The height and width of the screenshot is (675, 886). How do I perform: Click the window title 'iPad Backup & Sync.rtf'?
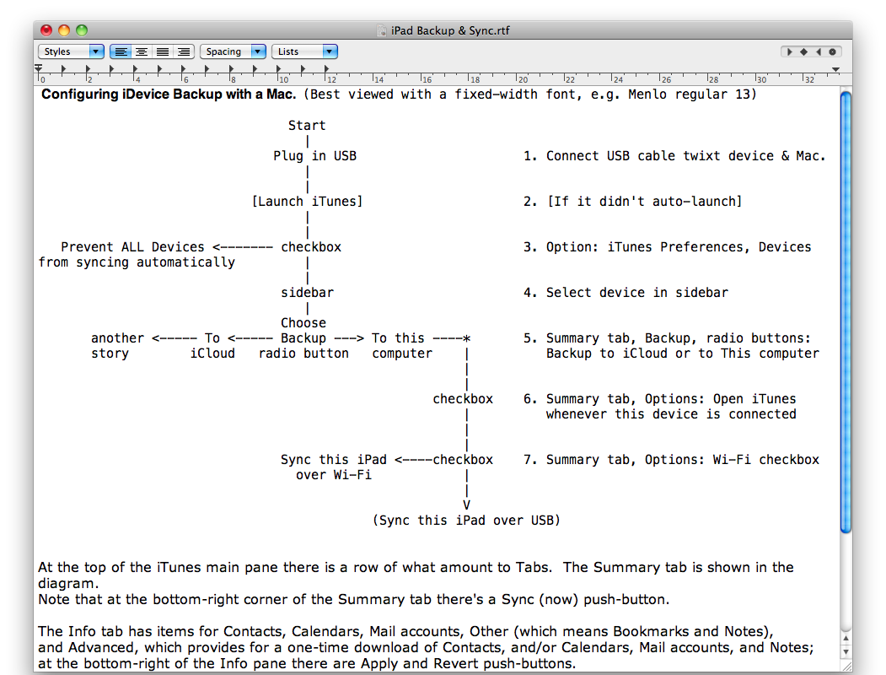point(450,30)
